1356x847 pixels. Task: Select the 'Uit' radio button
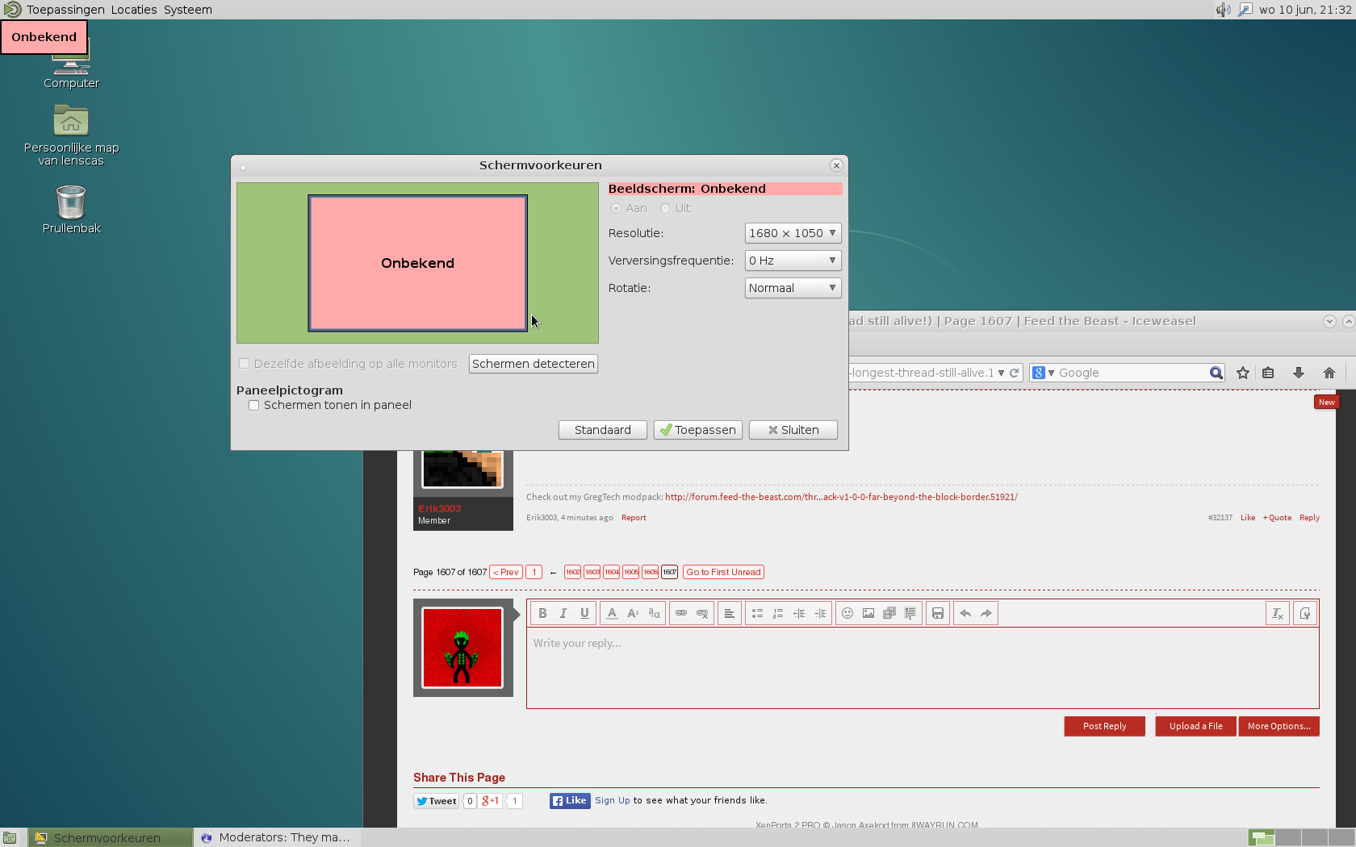click(x=665, y=208)
